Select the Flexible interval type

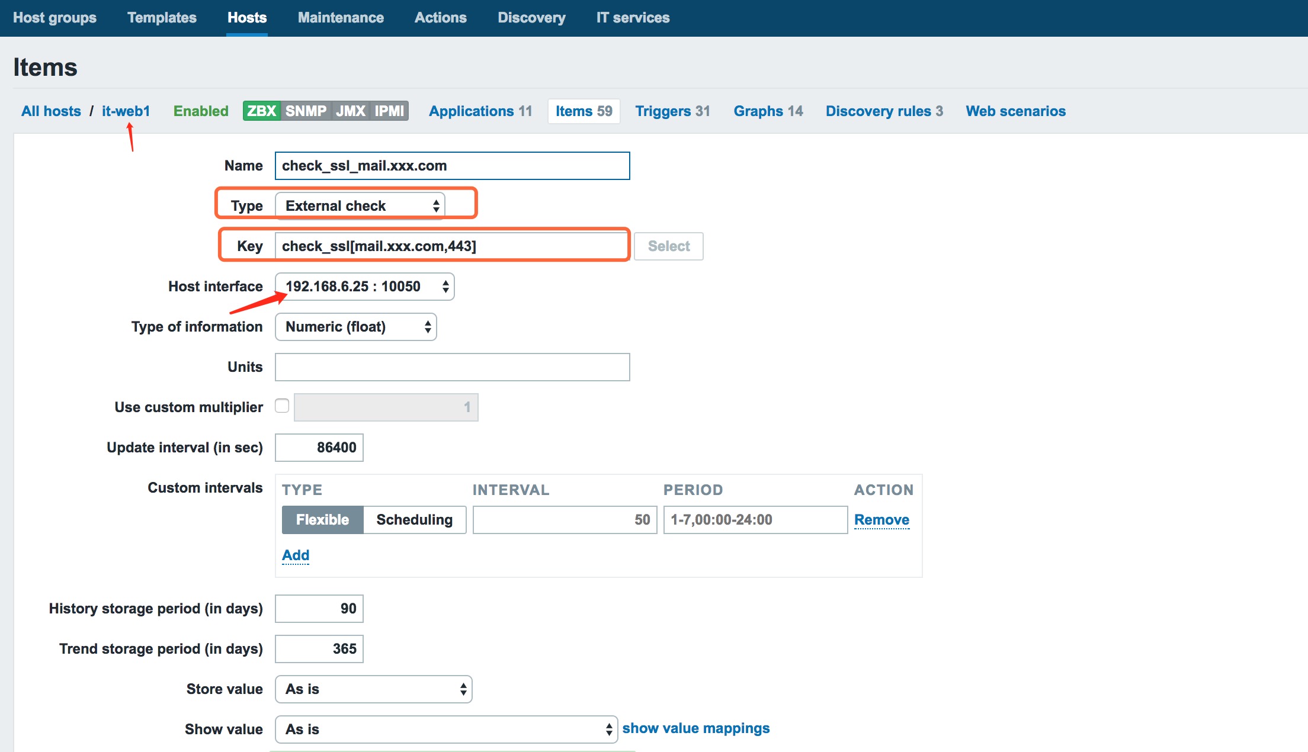point(322,520)
